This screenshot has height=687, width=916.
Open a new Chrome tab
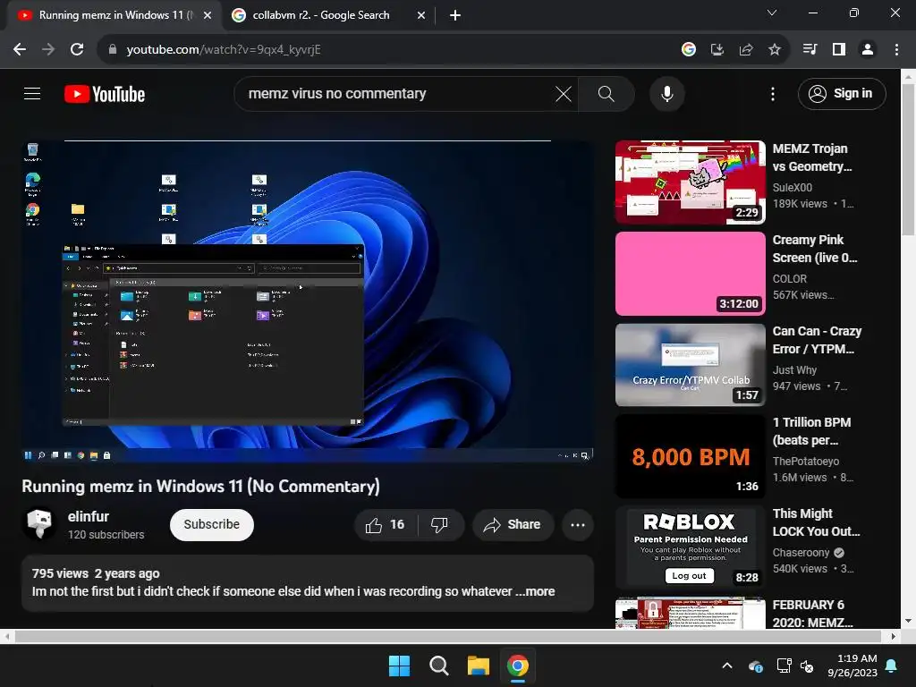point(455,15)
